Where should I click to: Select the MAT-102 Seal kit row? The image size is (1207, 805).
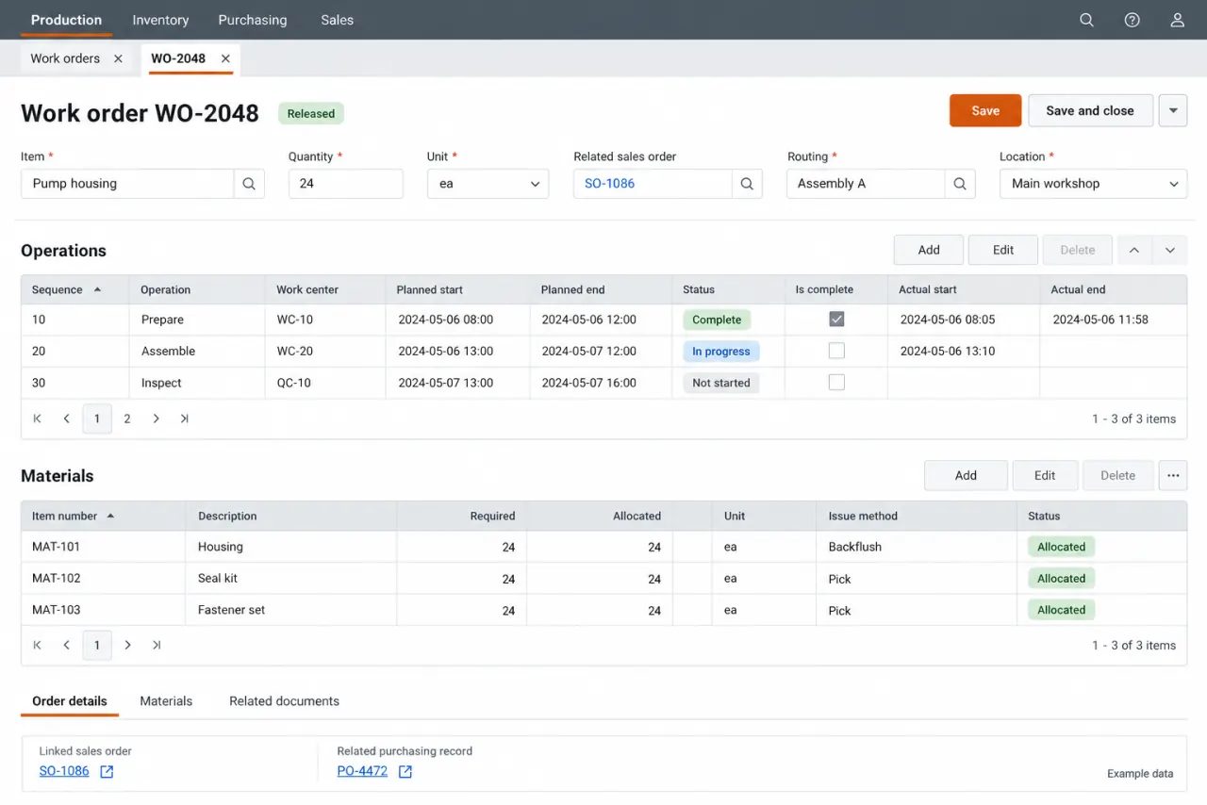603,579
